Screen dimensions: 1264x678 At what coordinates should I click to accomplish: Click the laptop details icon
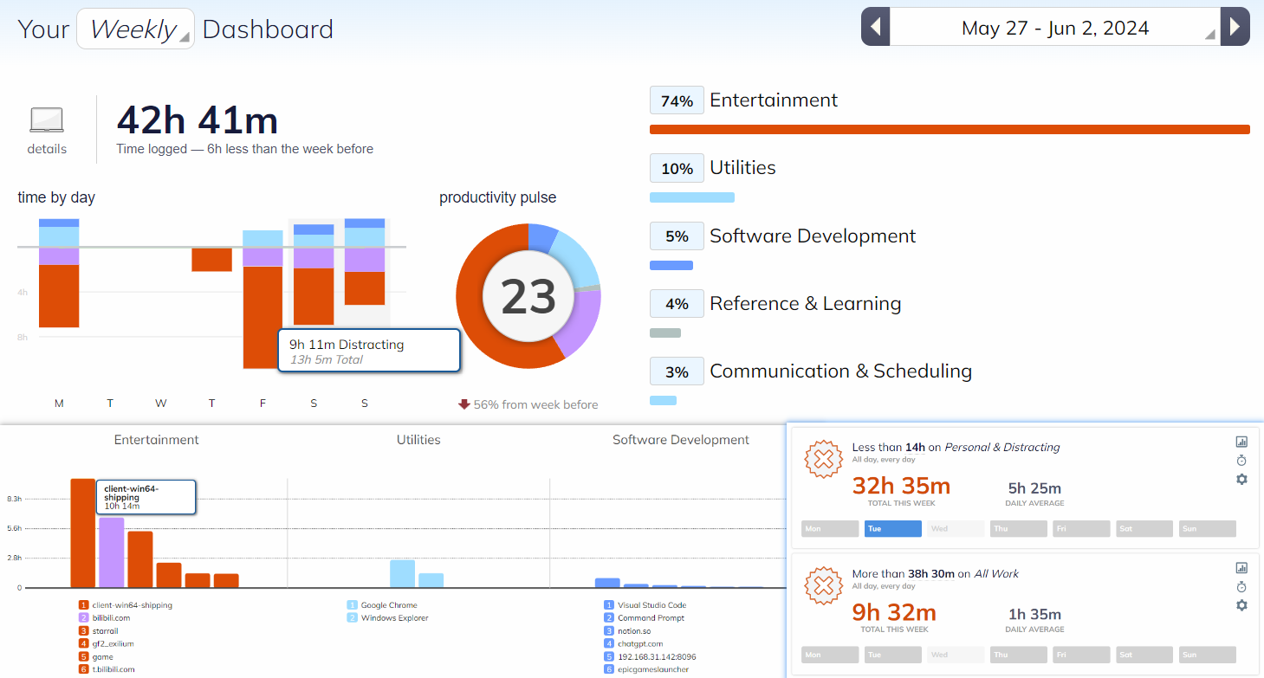click(x=47, y=120)
